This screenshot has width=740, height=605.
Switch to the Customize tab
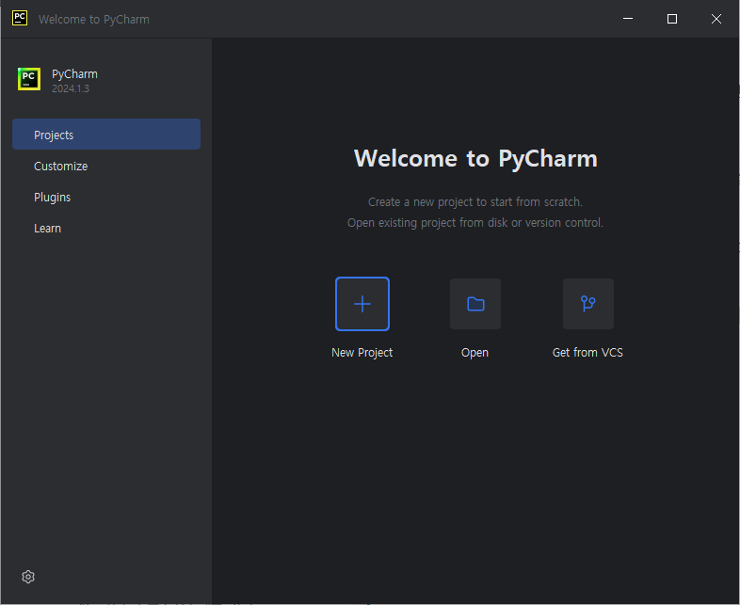click(106, 166)
